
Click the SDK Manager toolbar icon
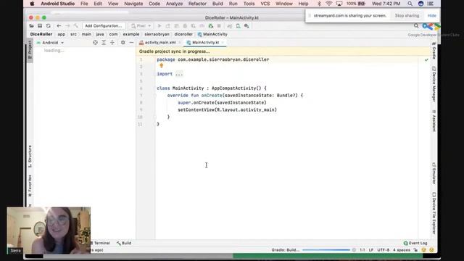(246, 26)
